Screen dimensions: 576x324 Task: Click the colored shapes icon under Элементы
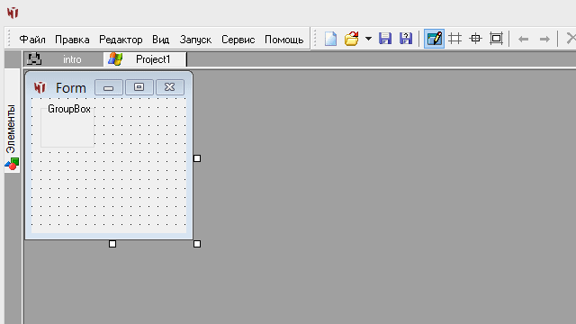point(12,164)
